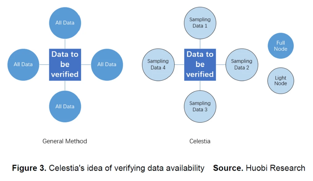
Task: Click caption text about verifying data availability
Action: point(127,168)
